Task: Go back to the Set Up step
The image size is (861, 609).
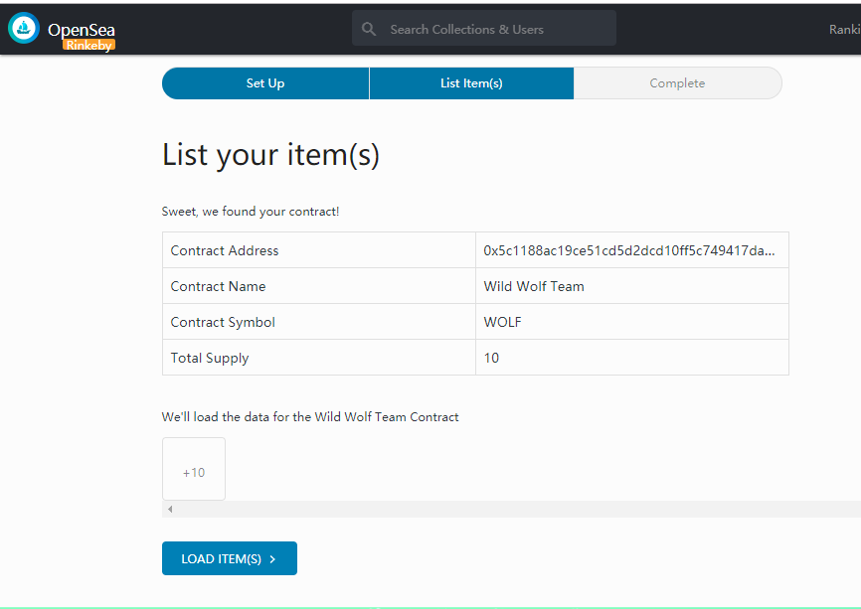Action: [265, 83]
